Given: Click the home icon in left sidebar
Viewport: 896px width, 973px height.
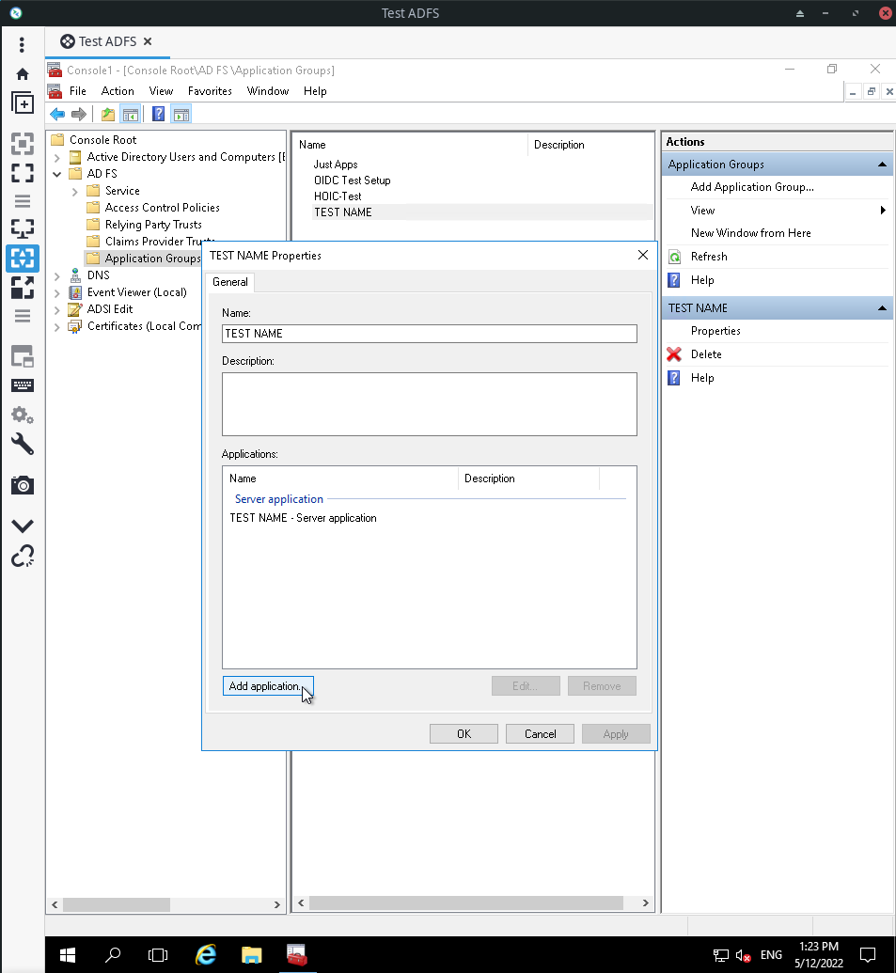Looking at the screenshot, I should 23,74.
